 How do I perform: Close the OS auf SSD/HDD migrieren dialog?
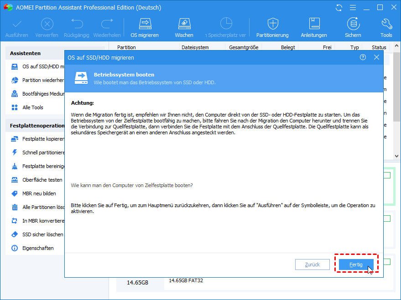click(376, 57)
